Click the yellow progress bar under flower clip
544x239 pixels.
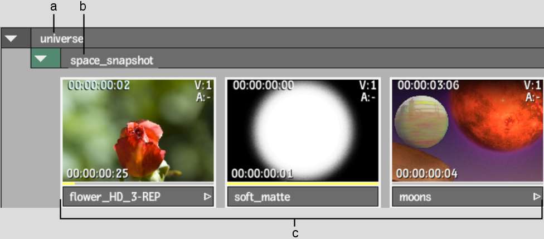click(69, 183)
